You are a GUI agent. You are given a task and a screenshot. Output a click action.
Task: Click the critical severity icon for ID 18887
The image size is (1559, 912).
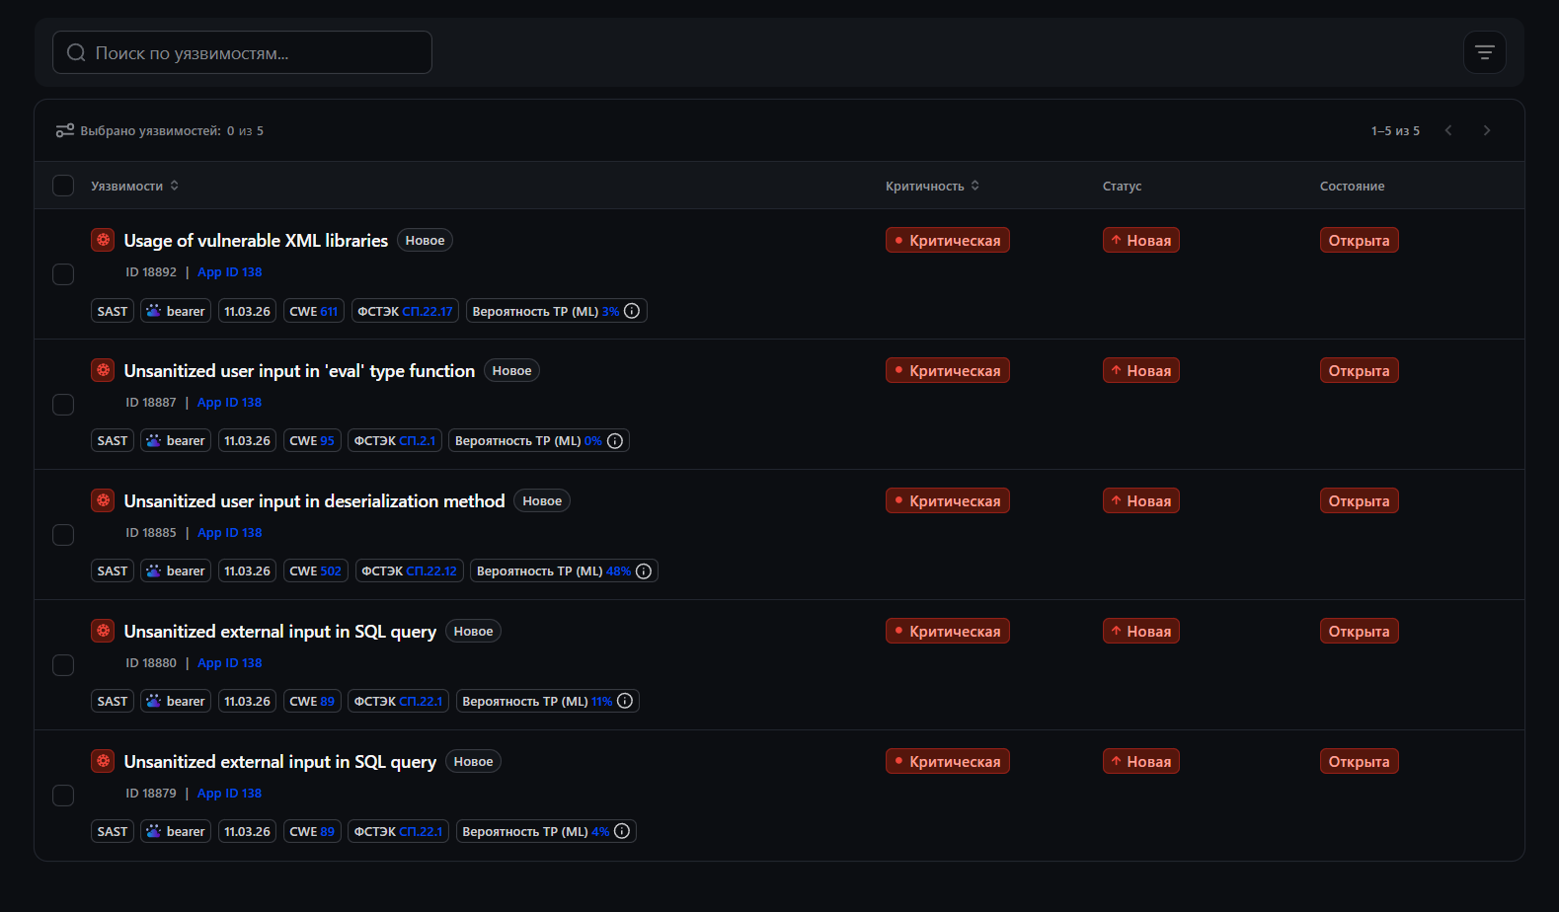103,370
